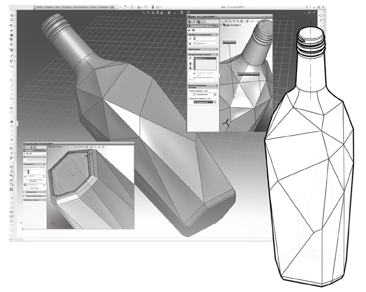Click the Undo icon in top toolbar
The height and width of the screenshot is (292, 366).
point(146,7)
